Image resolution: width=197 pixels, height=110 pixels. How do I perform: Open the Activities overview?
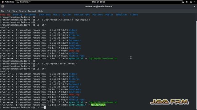8,2
